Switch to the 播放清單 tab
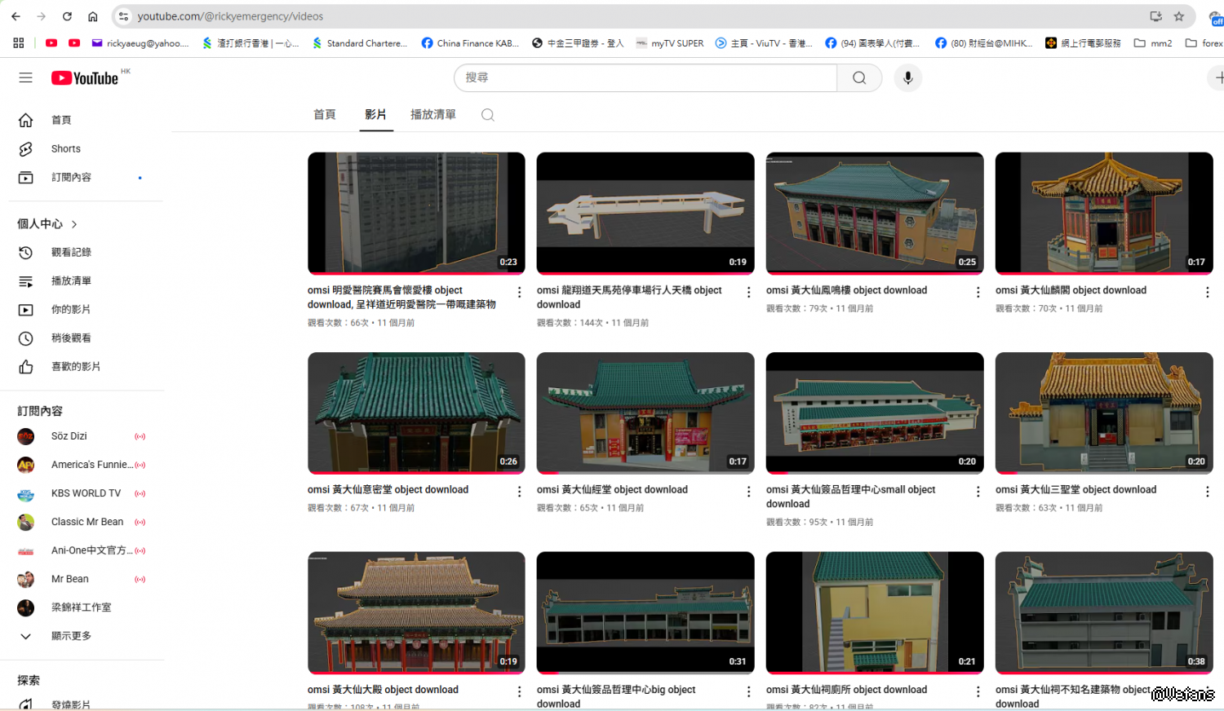The image size is (1224, 711). click(x=432, y=115)
